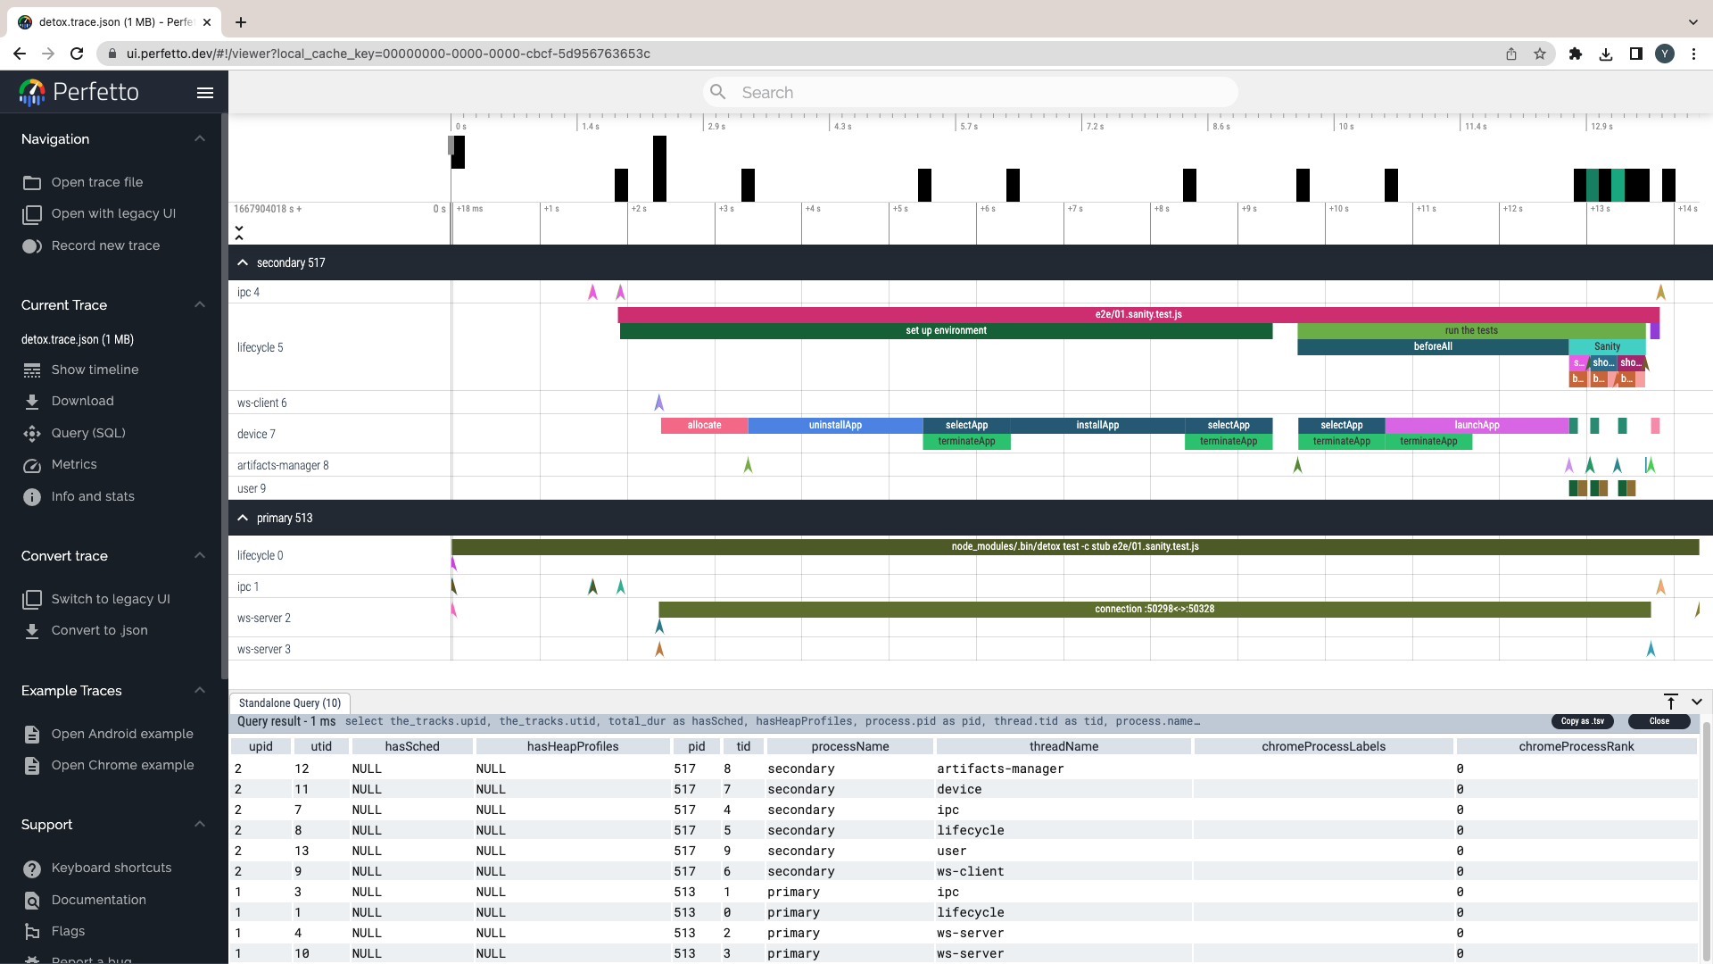Open the Perfetto hamburger menu

pos(205,93)
